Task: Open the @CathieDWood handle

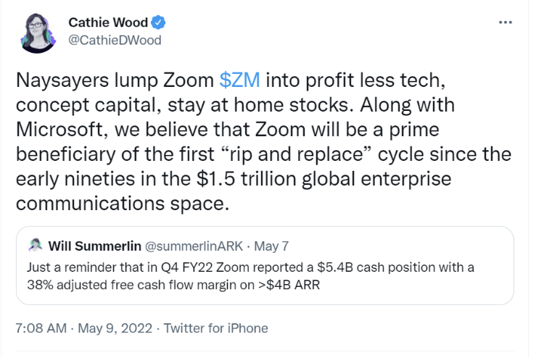Action: coord(115,40)
